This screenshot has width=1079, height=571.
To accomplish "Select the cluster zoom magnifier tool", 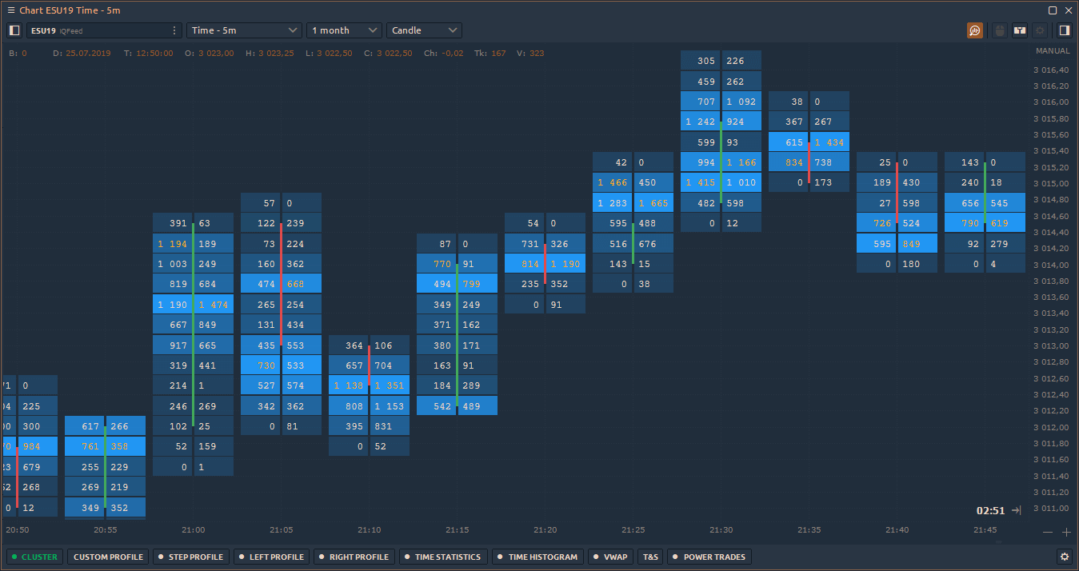I will (x=975, y=30).
